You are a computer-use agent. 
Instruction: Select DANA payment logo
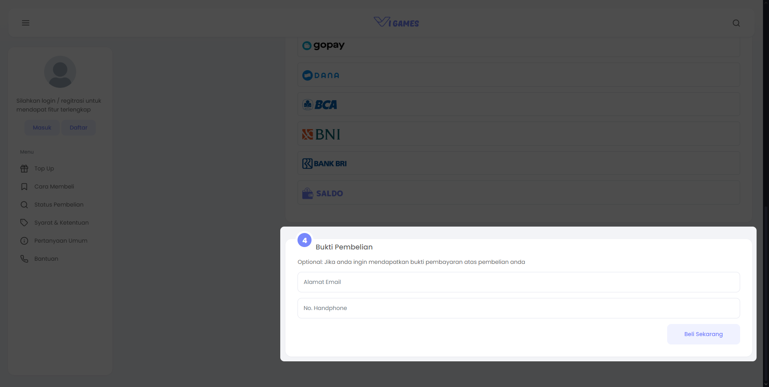(321, 75)
